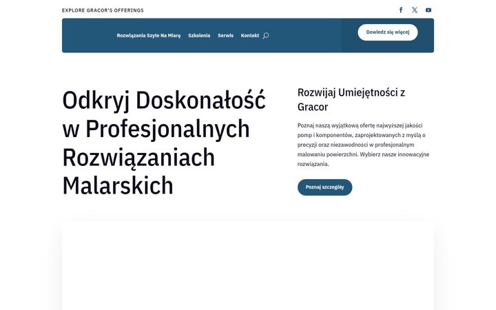Open the Kontakt menu item
This screenshot has width=496, height=310.
(250, 35)
